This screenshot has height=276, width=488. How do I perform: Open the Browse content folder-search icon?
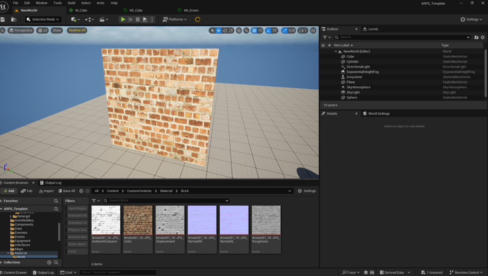pos(14,19)
